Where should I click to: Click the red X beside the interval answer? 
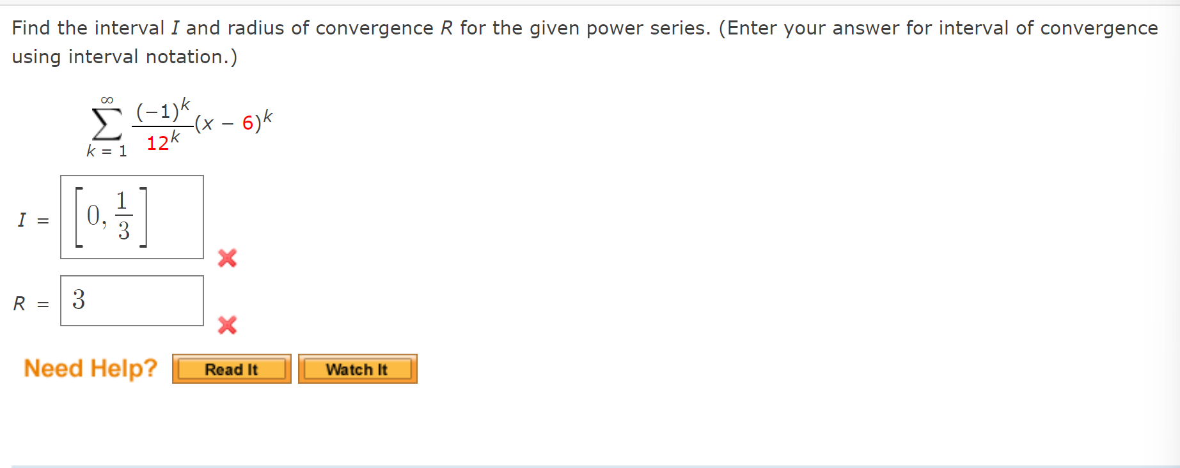(x=227, y=258)
